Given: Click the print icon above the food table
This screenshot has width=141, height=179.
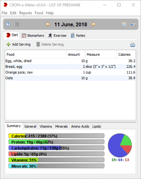Looking at the screenshot, I should click(x=133, y=45).
